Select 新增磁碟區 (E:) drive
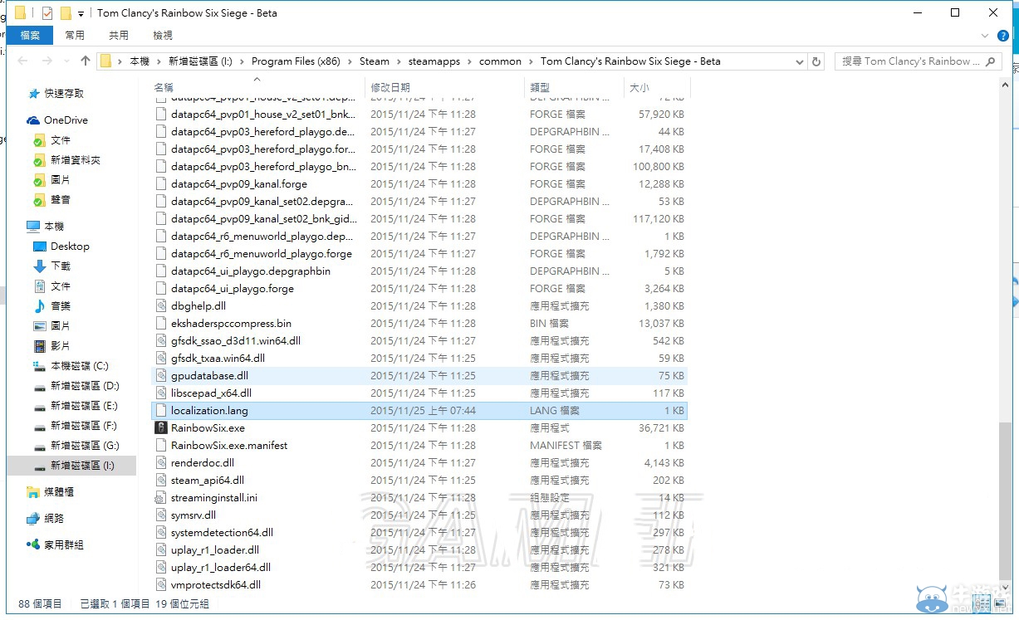 pos(85,406)
